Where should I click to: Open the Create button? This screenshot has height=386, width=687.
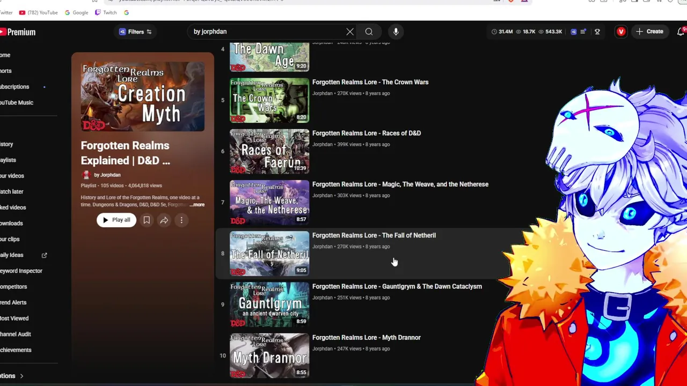[x=649, y=32]
